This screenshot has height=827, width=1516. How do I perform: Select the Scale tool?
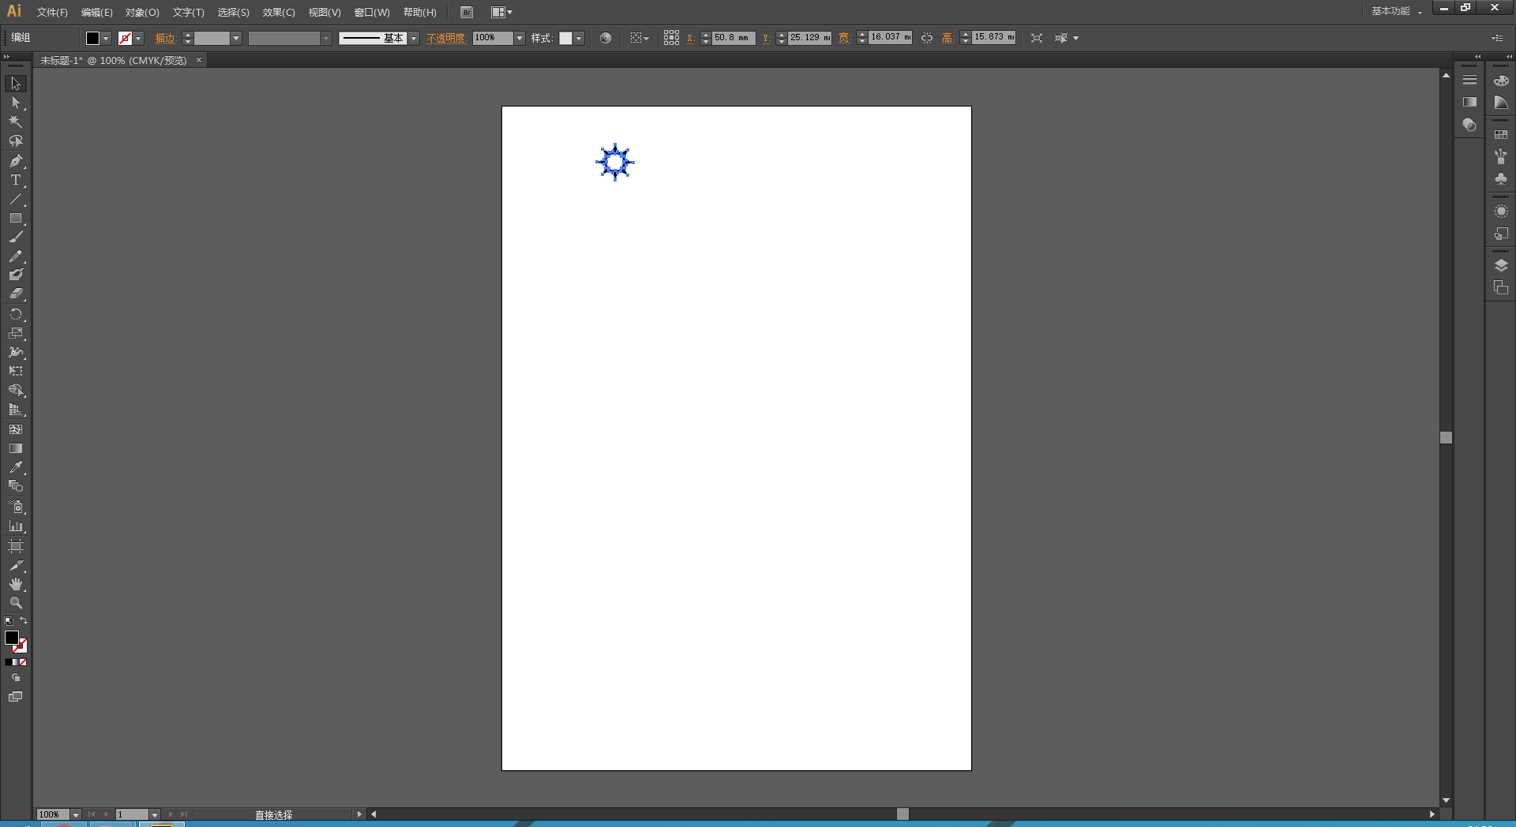tap(16, 333)
